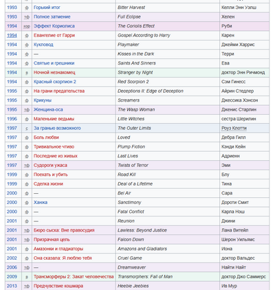Click the Эффект Кориолиса link

pos(54,26)
